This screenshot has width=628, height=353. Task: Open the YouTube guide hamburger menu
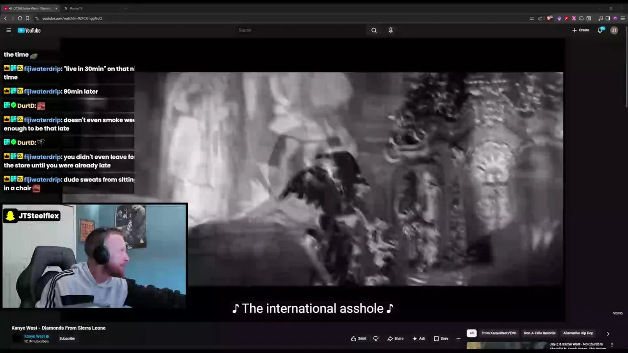(8, 30)
